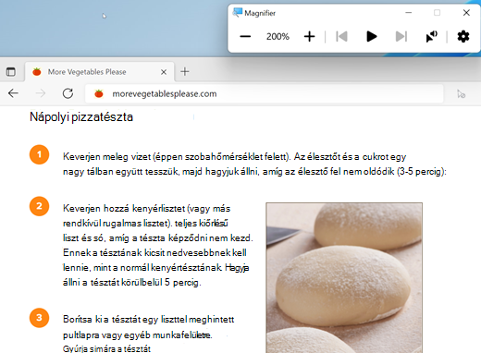Zoom in with Magnifier plus button
The width and height of the screenshot is (481, 353).
pyautogui.click(x=309, y=37)
